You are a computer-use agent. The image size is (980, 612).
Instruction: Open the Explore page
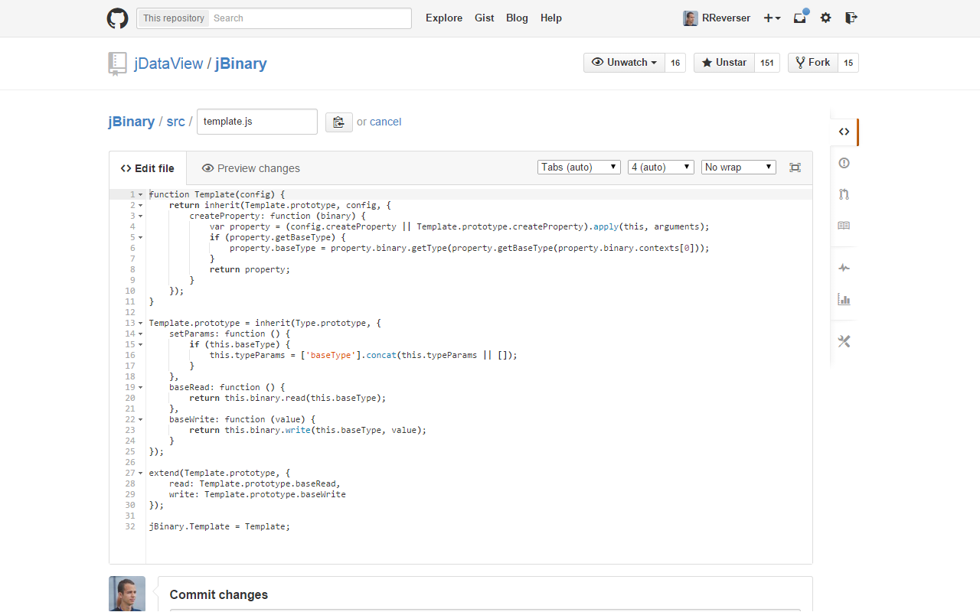click(x=444, y=18)
